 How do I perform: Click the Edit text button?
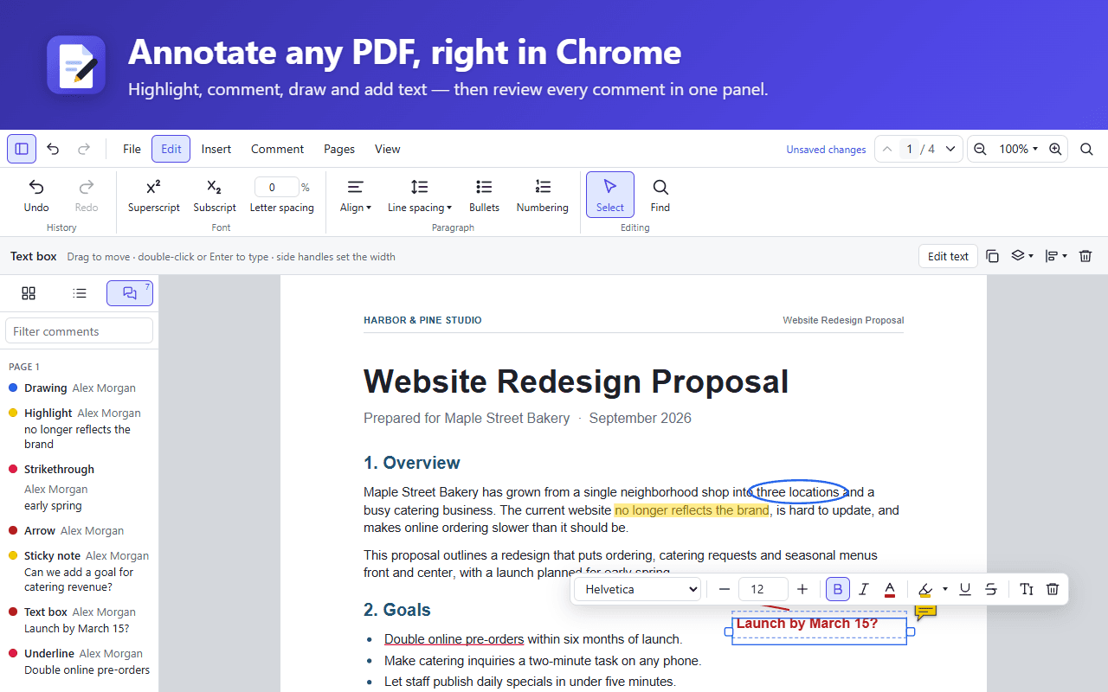pos(948,256)
